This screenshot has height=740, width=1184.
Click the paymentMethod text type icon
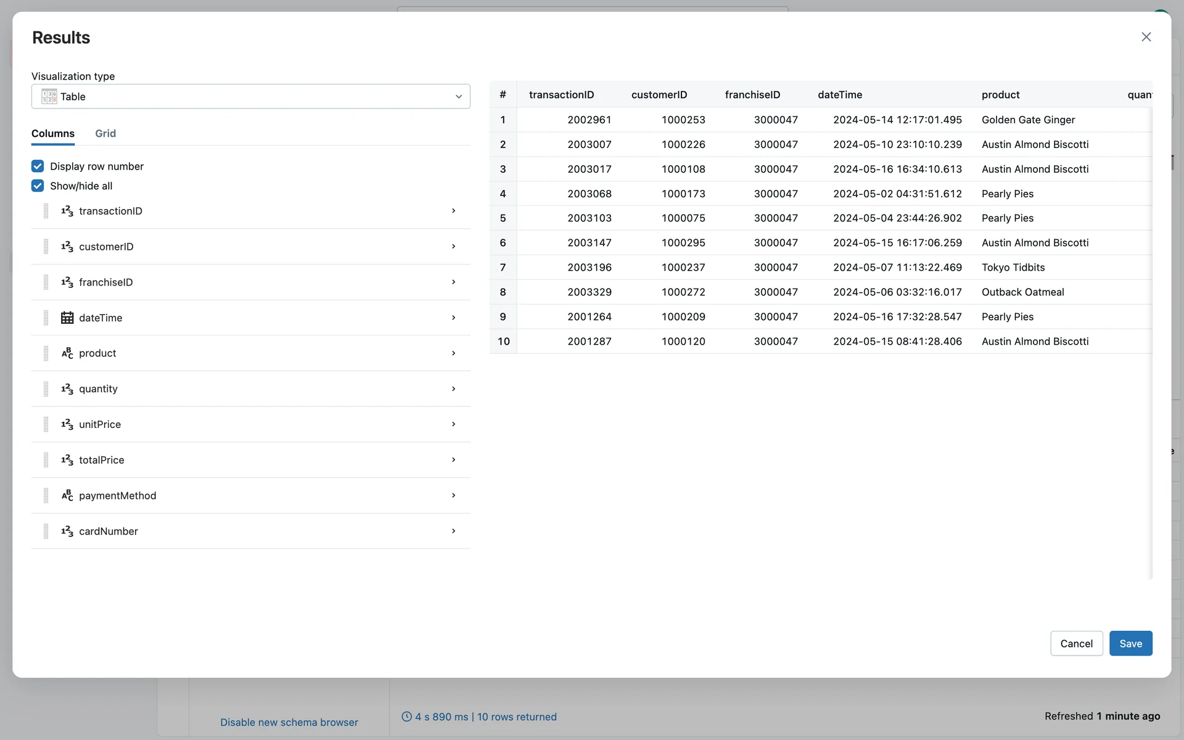(x=67, y=496)
